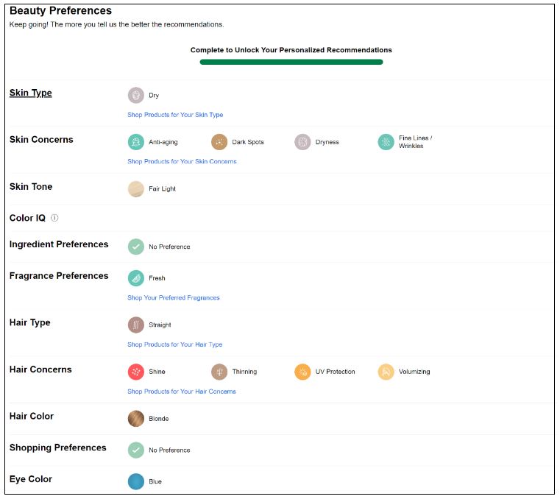Select the UV Protection hair icon
560x499 pixels.
(x=302, y=372)
